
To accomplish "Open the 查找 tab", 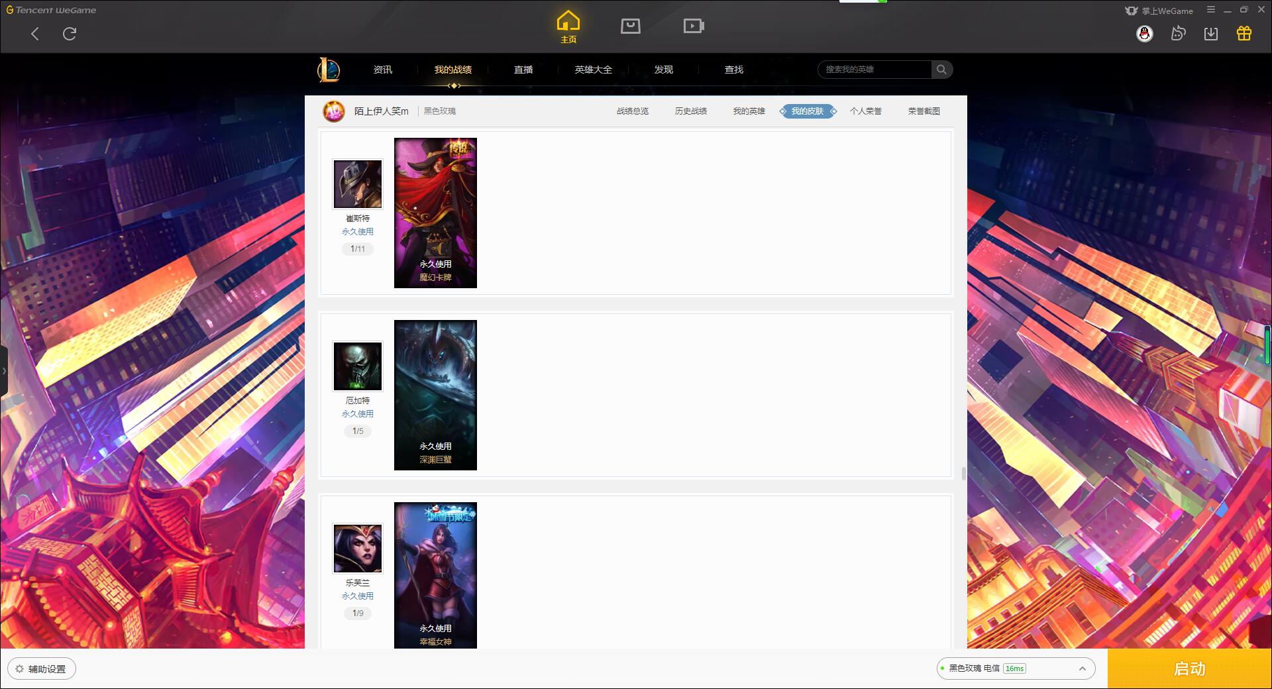I will pyautogui.click(x=734, y=70).
